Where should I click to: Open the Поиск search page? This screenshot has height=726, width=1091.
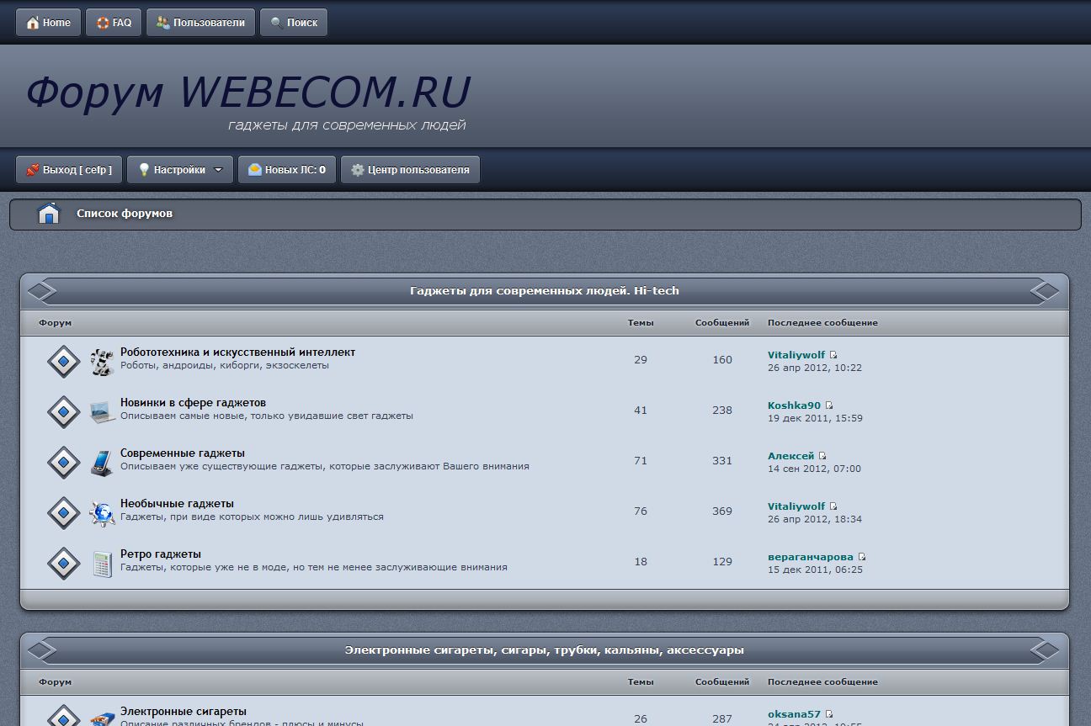[x=294, y=23]
